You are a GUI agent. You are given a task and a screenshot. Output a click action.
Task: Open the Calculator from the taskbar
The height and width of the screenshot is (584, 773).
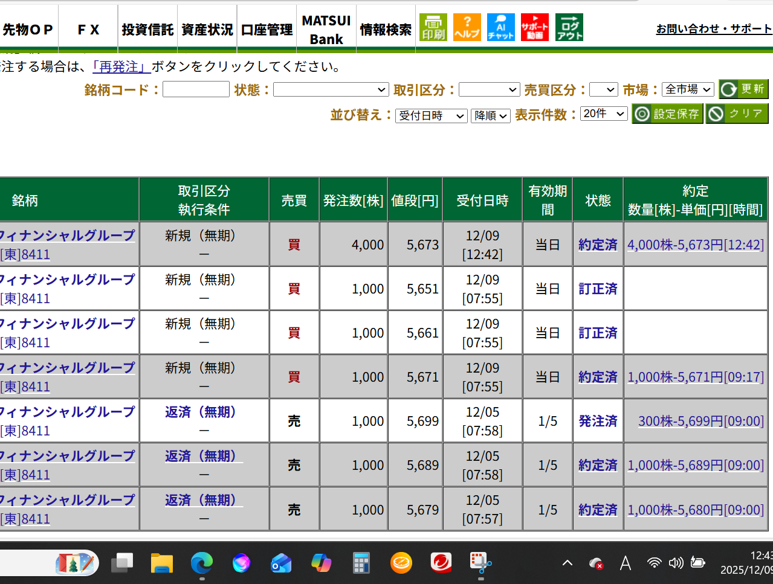[x=361, y=563]
